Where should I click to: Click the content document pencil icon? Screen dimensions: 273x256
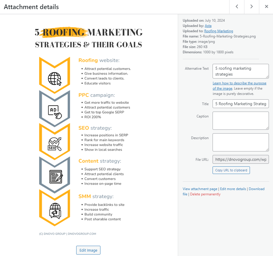click(56, 177)
